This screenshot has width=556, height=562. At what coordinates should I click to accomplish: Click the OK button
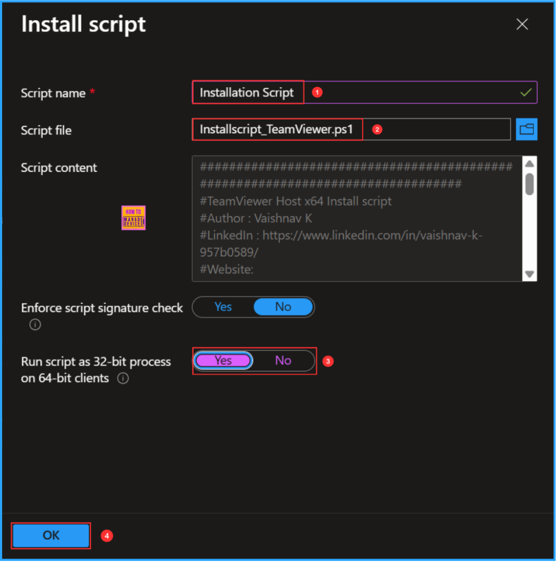click(50, 536)
